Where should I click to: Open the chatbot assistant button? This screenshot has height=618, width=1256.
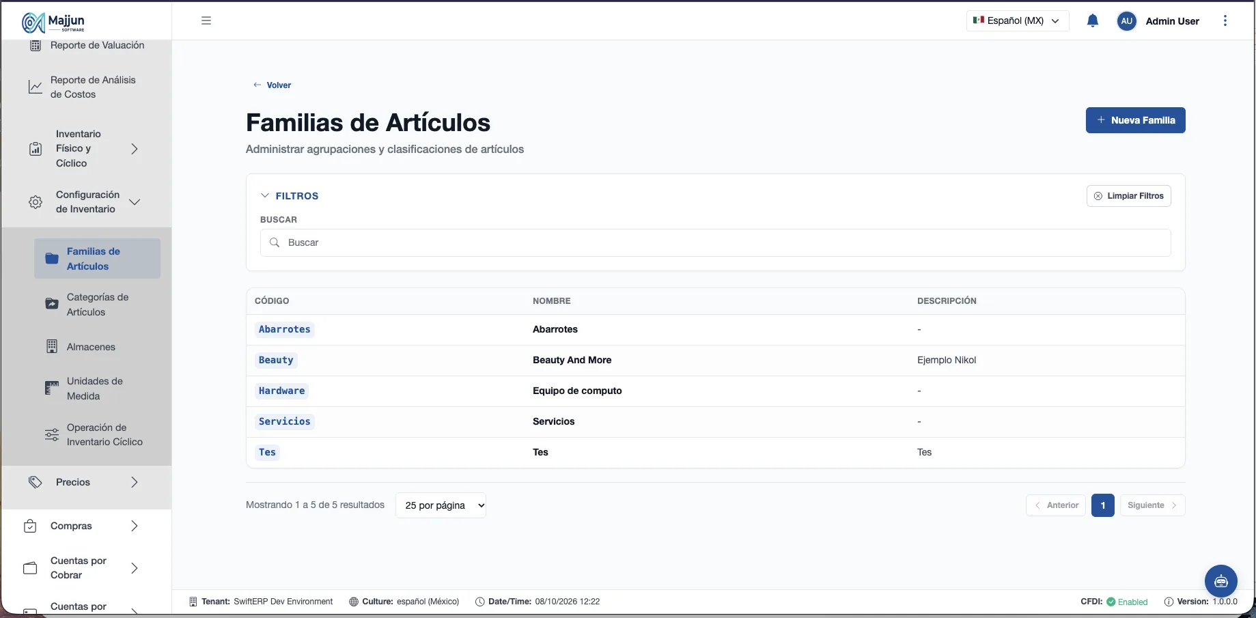[x=1221, y=581]
